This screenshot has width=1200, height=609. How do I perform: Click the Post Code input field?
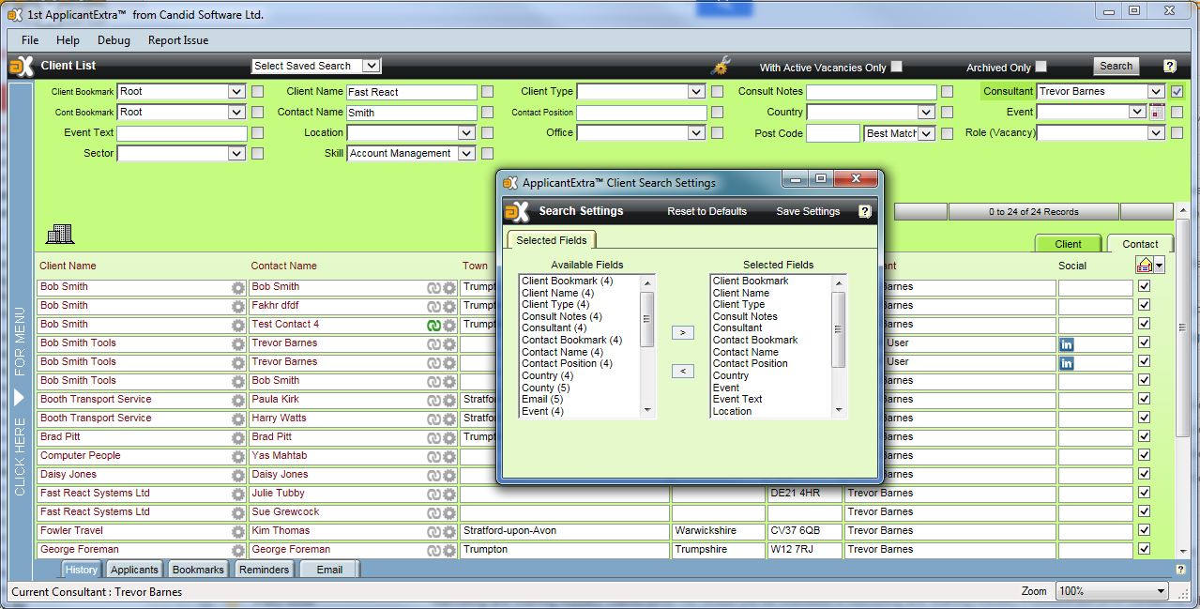tap(832, 133)
